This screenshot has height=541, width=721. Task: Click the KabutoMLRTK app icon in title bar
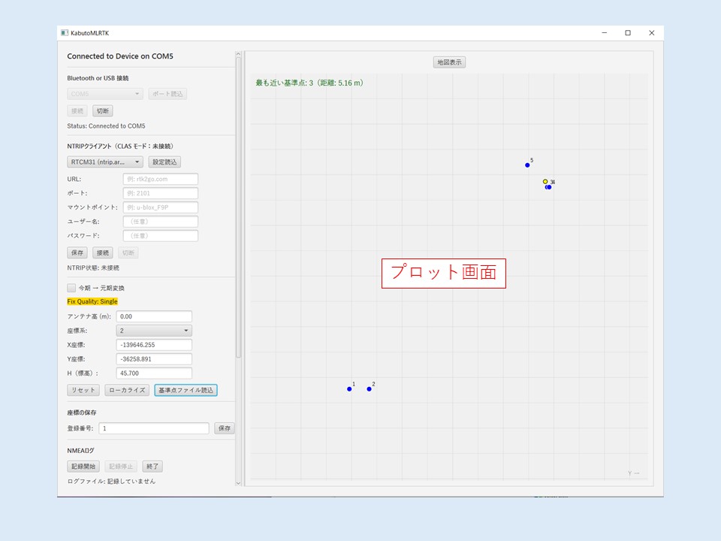click(65, 32)
